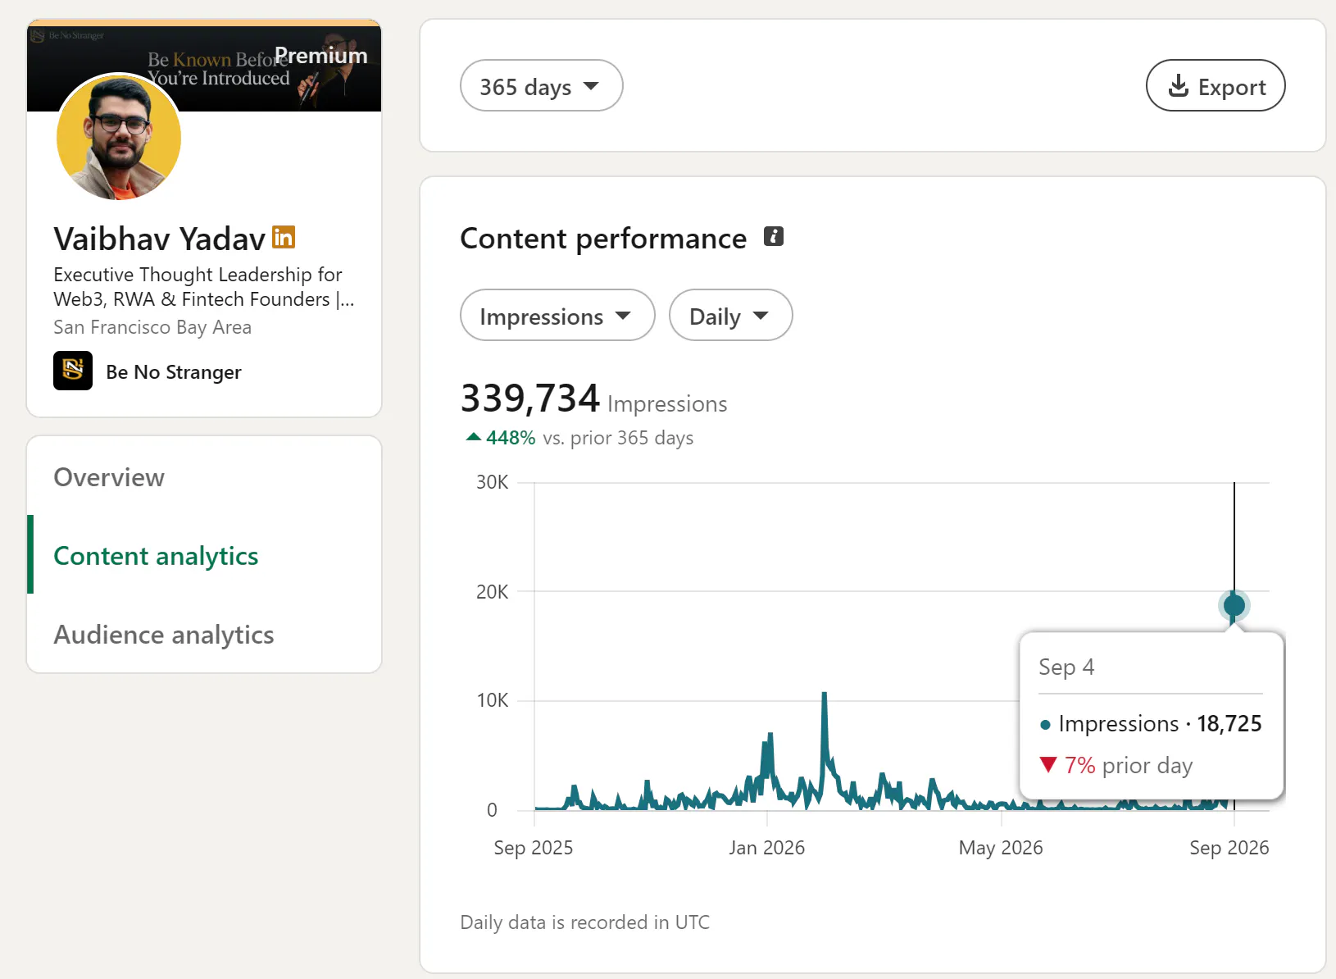Screen dimensions: 1336x979
Task: Click the Sep 4 data point marker
Action: pos(1234,605)
